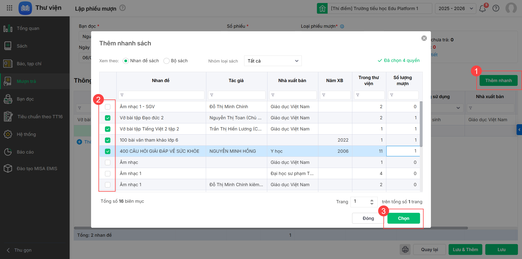Go to Bạn đọc sidebar menu

click(x=25, y=99)
